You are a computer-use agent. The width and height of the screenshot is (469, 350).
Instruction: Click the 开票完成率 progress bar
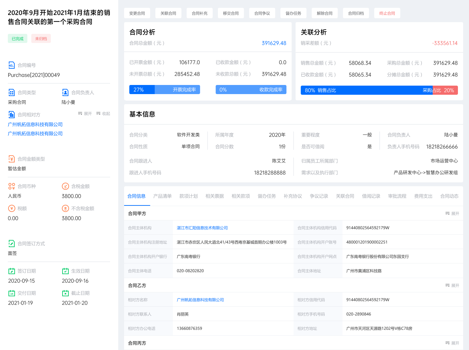(x=164, y=90)
